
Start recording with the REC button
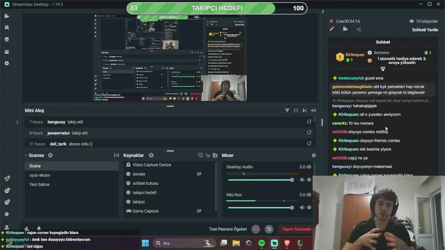pos(256,229)
